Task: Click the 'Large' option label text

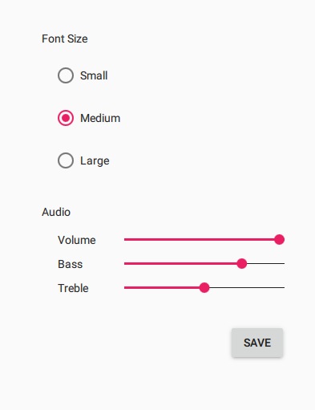Action: (95, 161)
